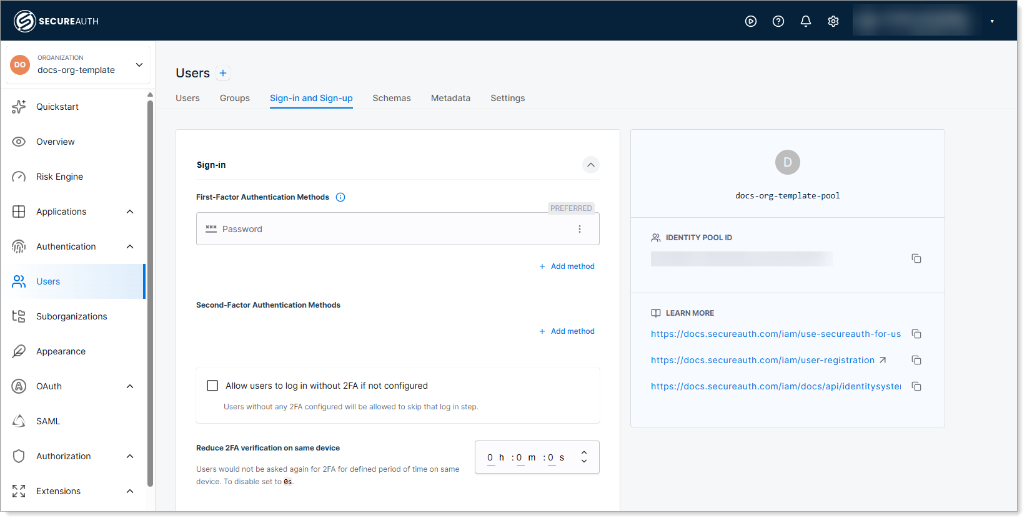
Task: Switch to the Metadata tab
Action: point(450,98)
